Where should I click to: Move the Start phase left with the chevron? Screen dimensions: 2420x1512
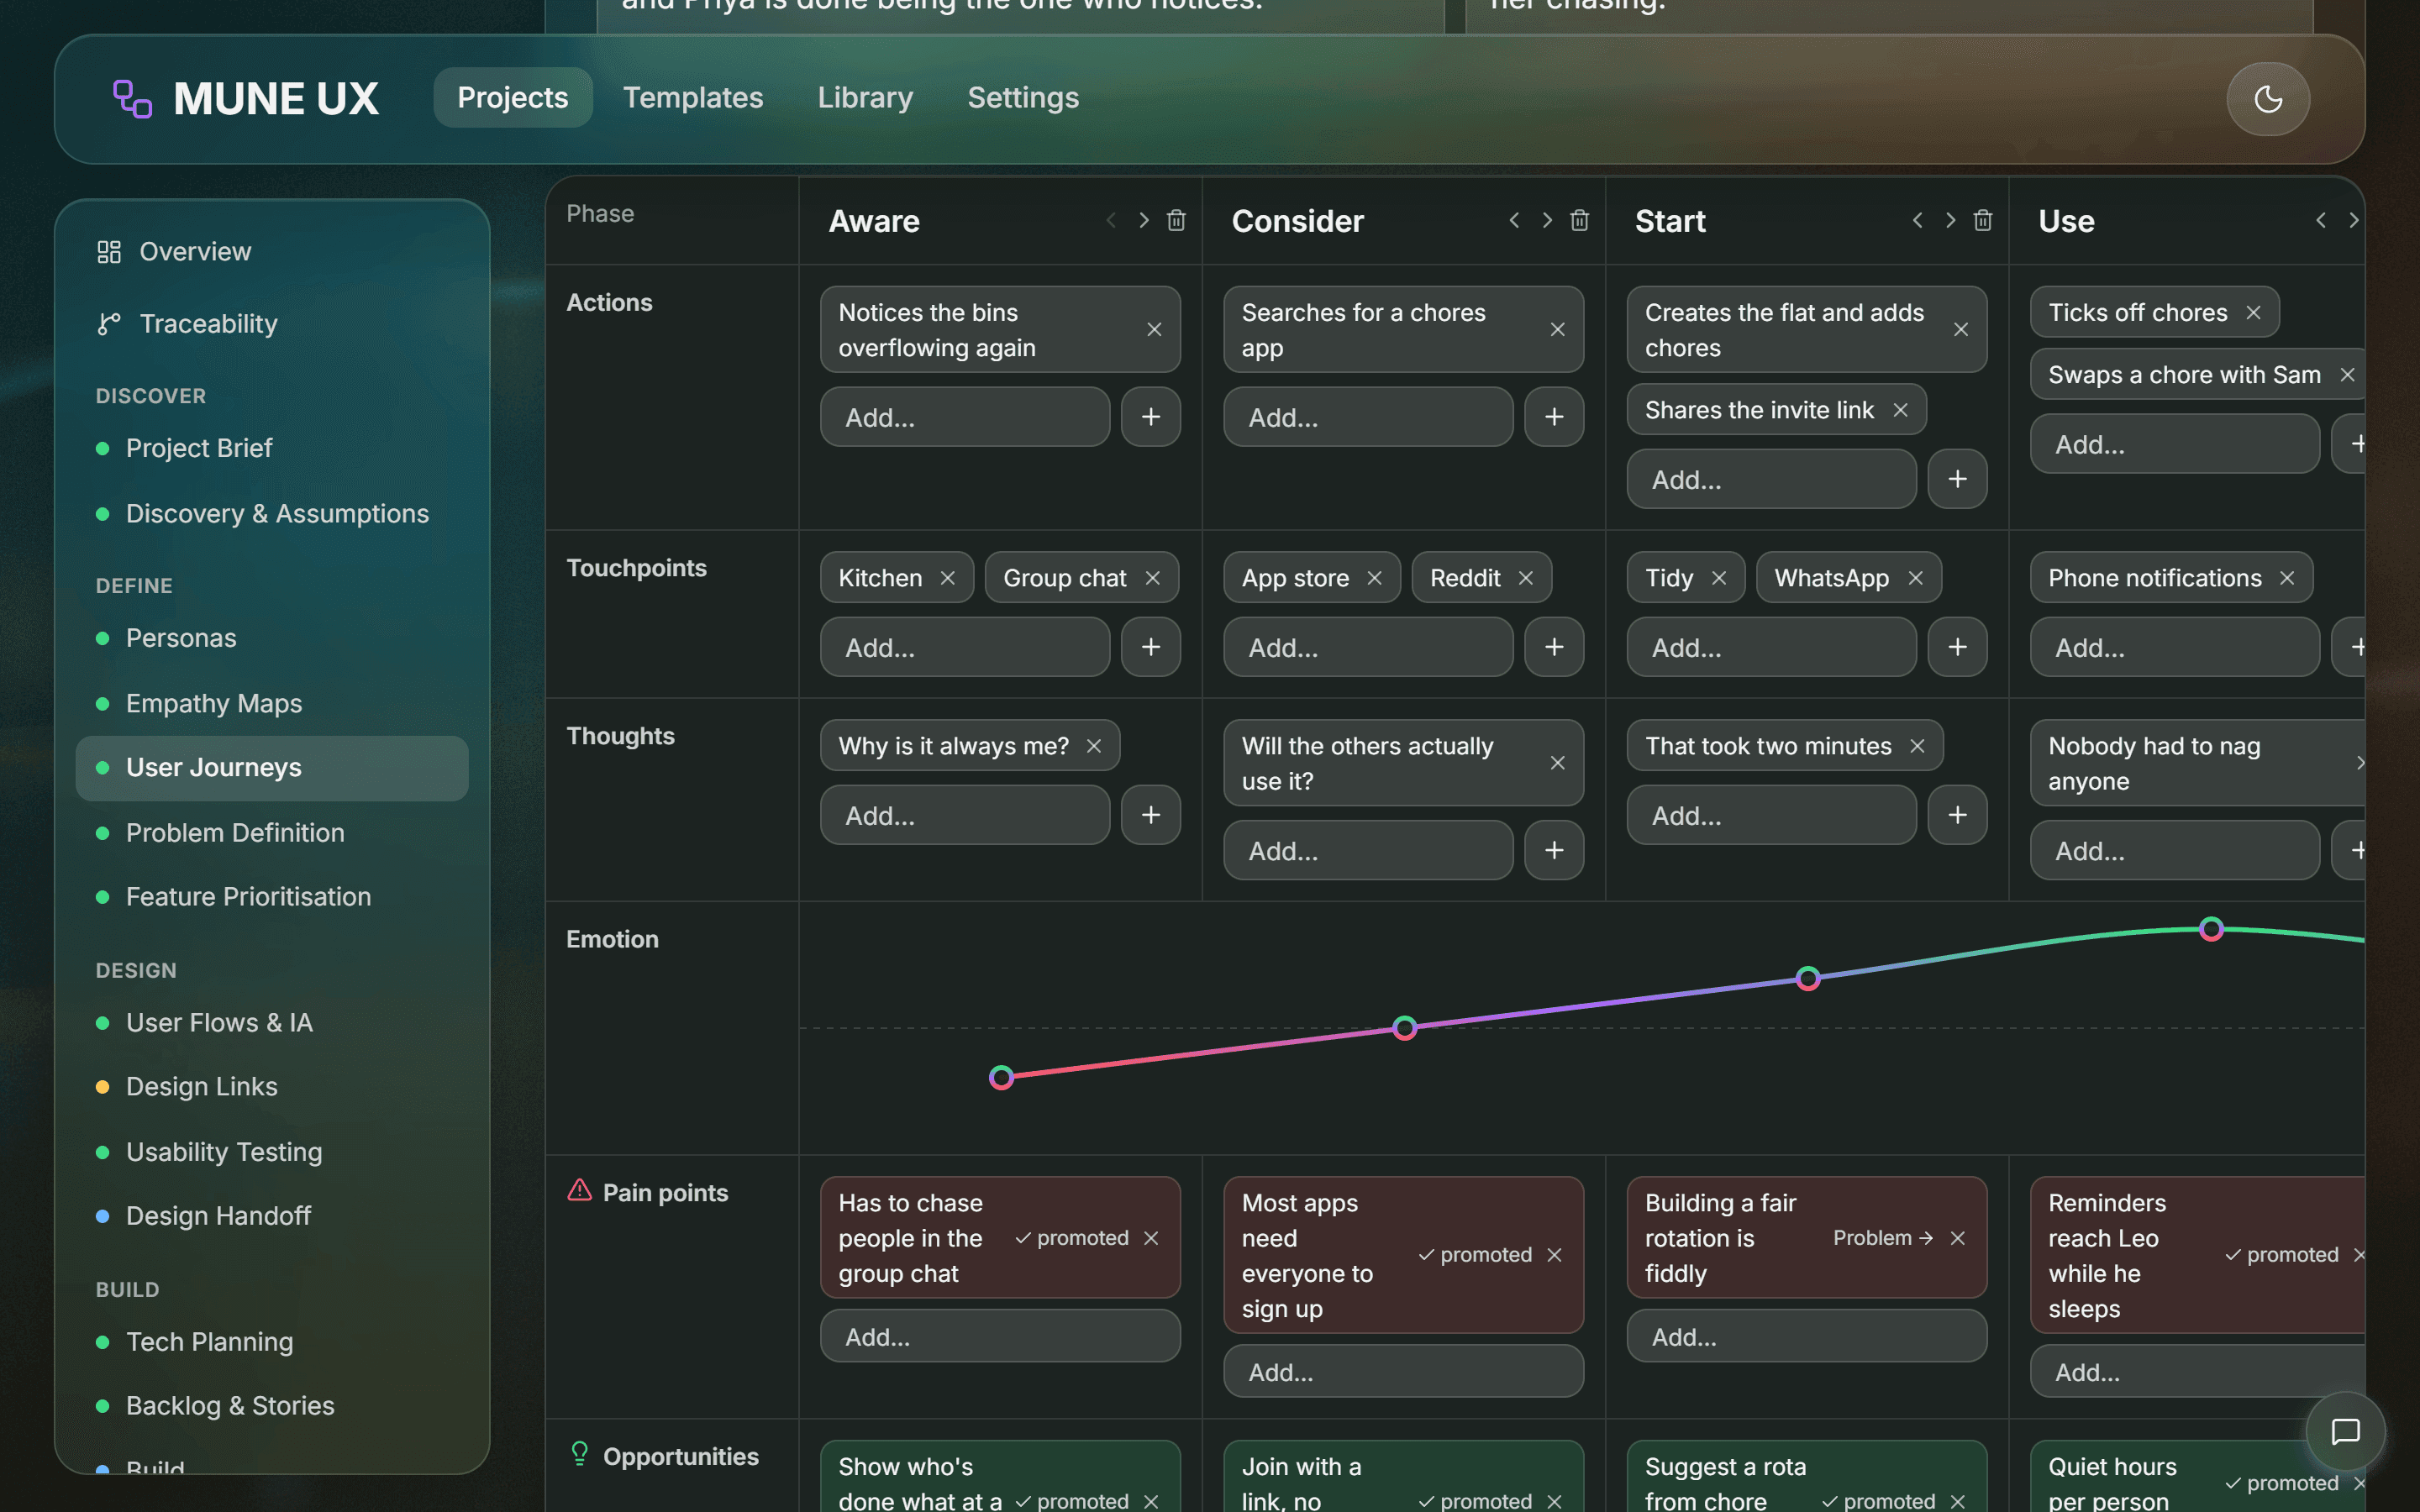coord(1917,220)
